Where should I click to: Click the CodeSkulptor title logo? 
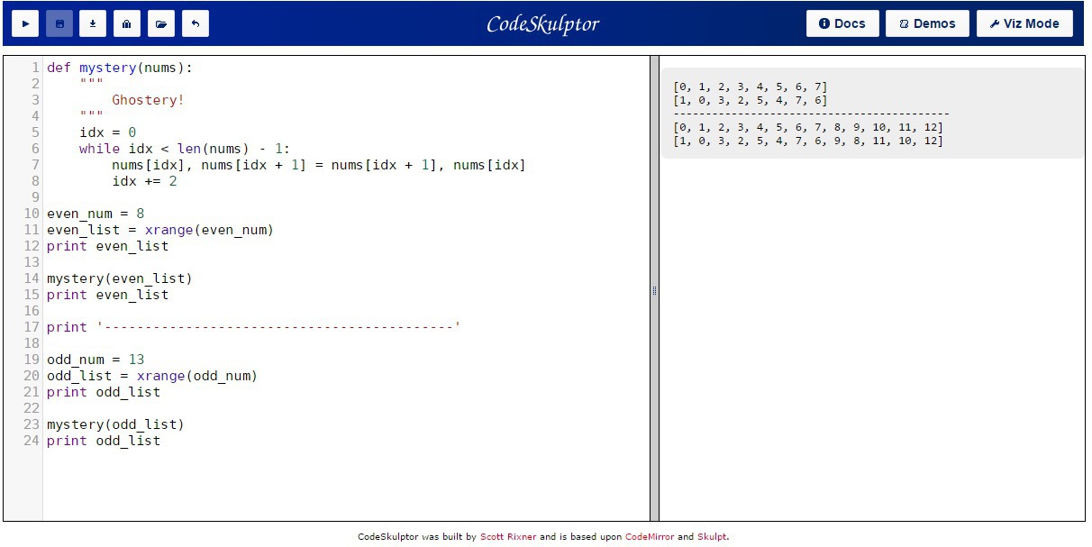[x=542, y=23]
